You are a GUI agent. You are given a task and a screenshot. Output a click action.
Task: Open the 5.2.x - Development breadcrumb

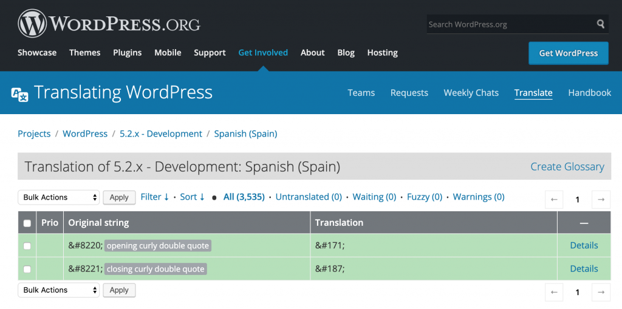[x=161, y=134]
